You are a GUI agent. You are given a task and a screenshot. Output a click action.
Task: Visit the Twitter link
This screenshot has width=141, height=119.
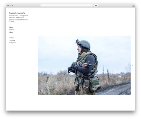click(11, 38)
